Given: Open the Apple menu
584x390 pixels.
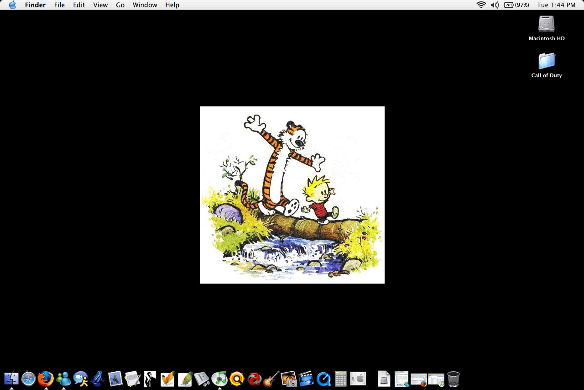Looking at the screenshot, I should 12,5.
